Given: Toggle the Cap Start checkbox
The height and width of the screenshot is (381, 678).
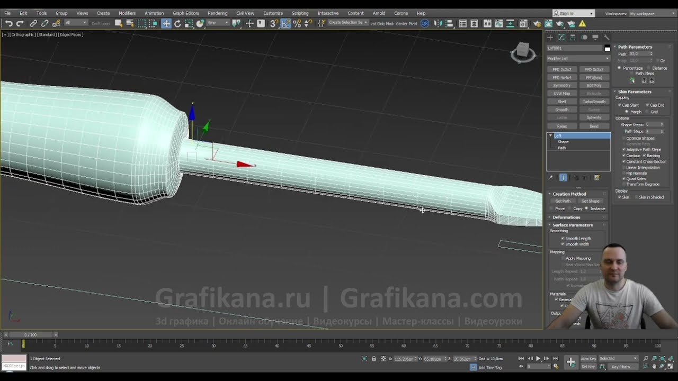Looking at the screenshot, I should (x=620, y=105).
